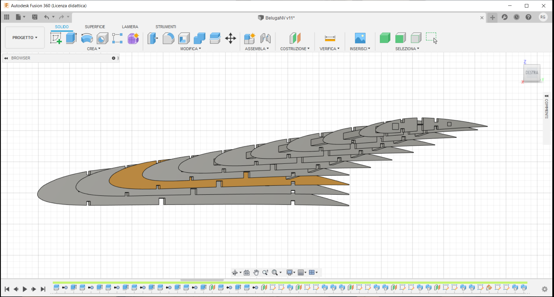Collapse the Browser panel arrows

point(6,58)
